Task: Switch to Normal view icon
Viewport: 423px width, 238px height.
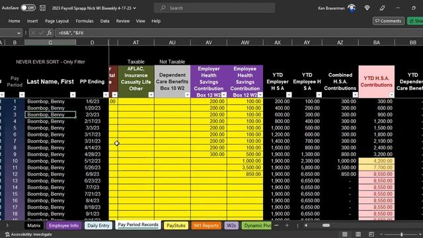Action: [345, 234]
